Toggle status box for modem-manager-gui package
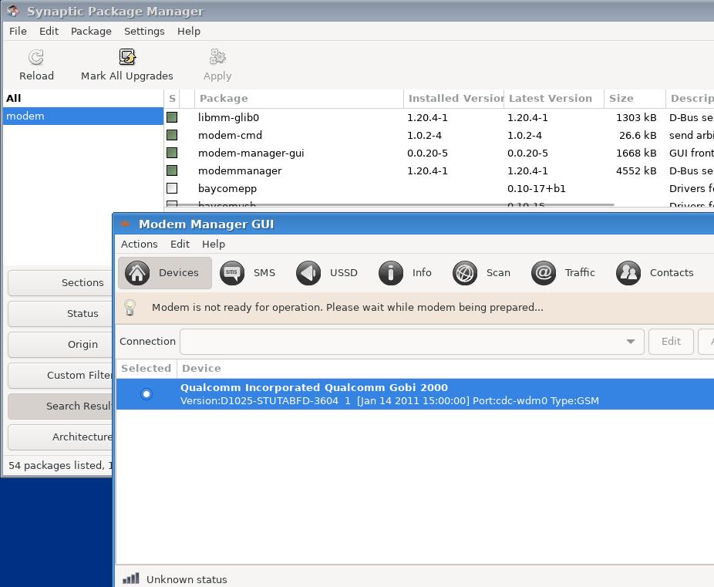714x587 pixels. click(x=172, y=153)
